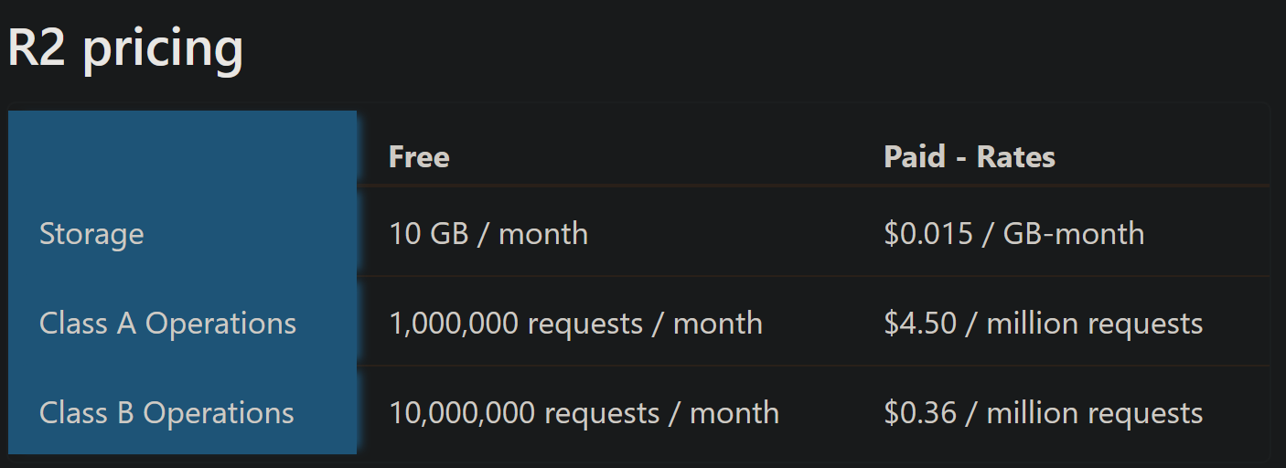1286x468 pixels.
Task: Click the "Storage" row label
Action: coord(91,234)
